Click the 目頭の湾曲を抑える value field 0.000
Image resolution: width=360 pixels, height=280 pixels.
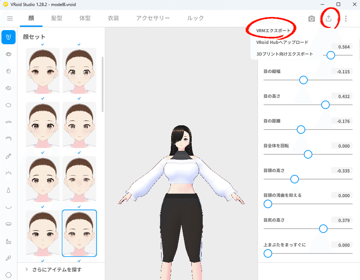click(342, 195)
